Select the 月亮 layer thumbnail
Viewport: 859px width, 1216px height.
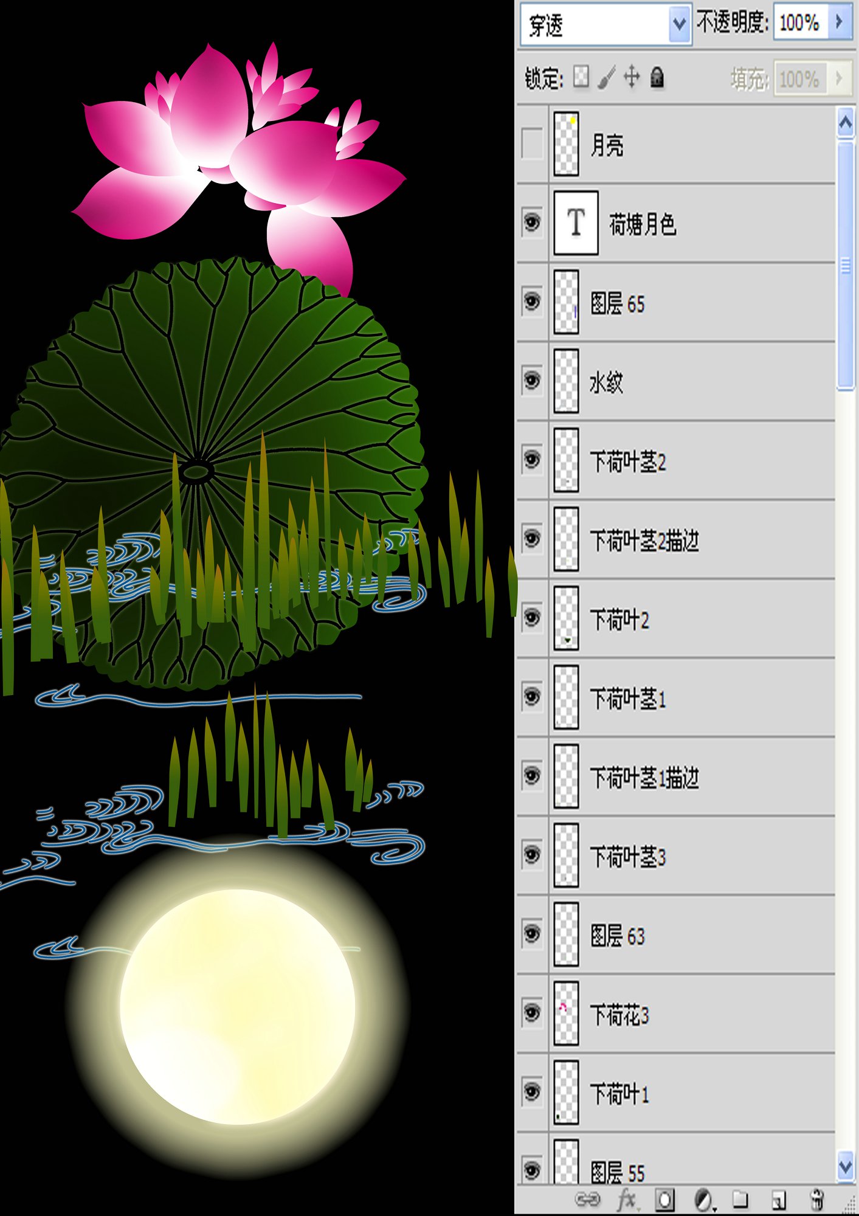click(566, 143)
